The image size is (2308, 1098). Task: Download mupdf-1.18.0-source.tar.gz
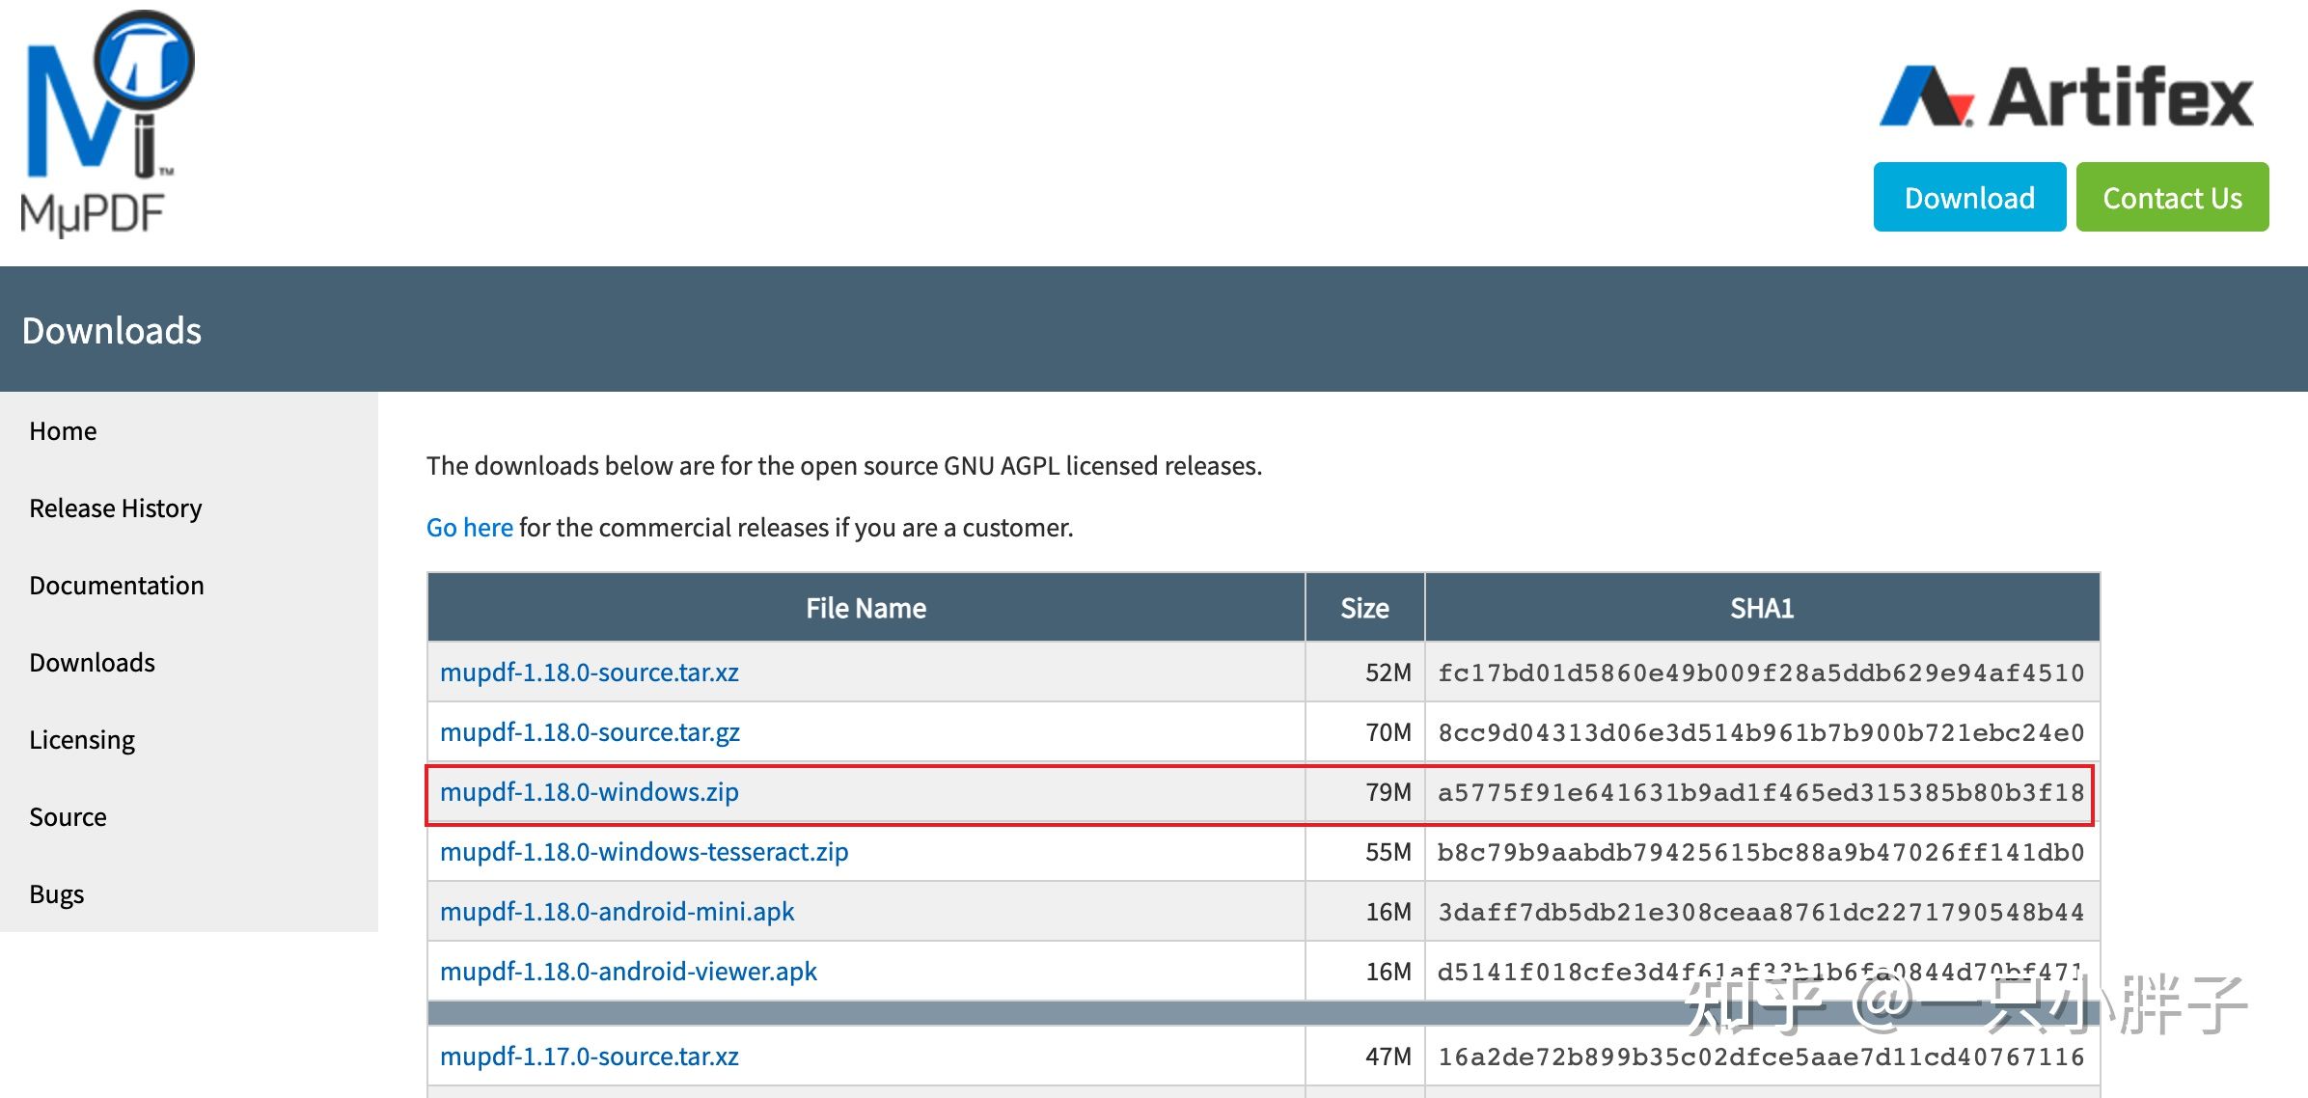(x=590, y=732)
